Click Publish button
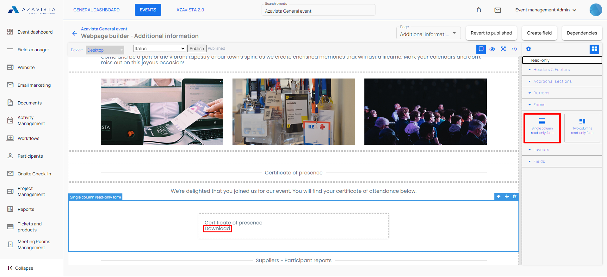 point(197,48)
